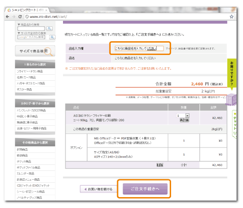The image size is (243, 208).
Task: Click the purple building icon at right edge
Action: (231, 100)
